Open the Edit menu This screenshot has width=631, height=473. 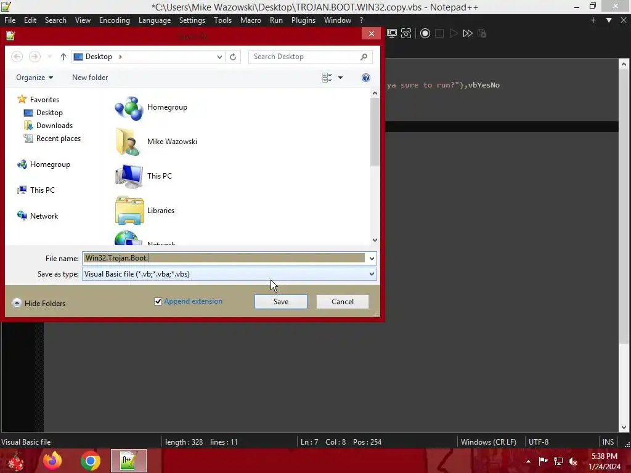[30, 20]
